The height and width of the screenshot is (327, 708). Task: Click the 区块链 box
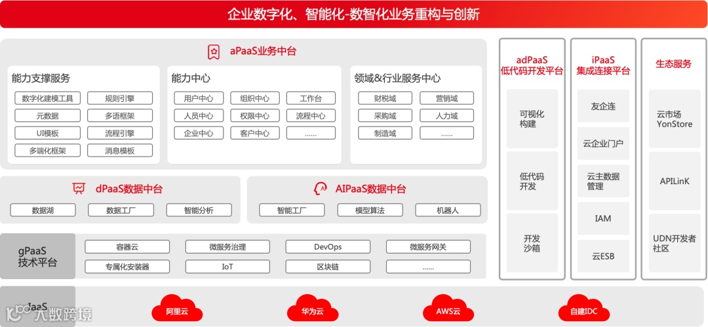[x=328, y=267]
